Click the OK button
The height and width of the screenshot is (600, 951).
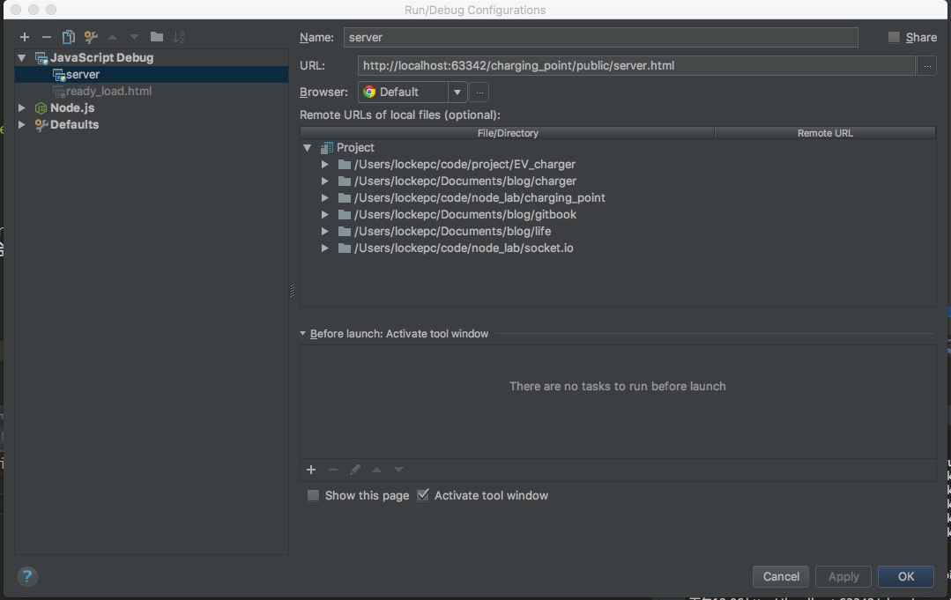click(905, 576)
